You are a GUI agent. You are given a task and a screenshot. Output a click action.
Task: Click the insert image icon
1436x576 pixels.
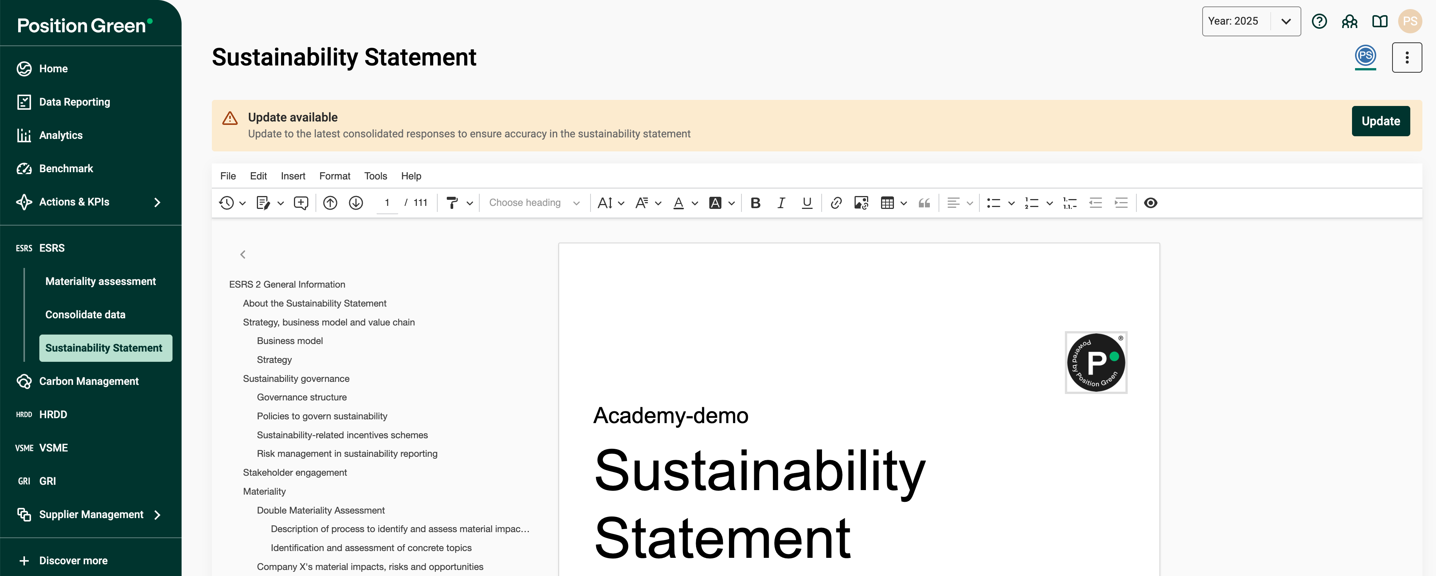tap(861, 203)
